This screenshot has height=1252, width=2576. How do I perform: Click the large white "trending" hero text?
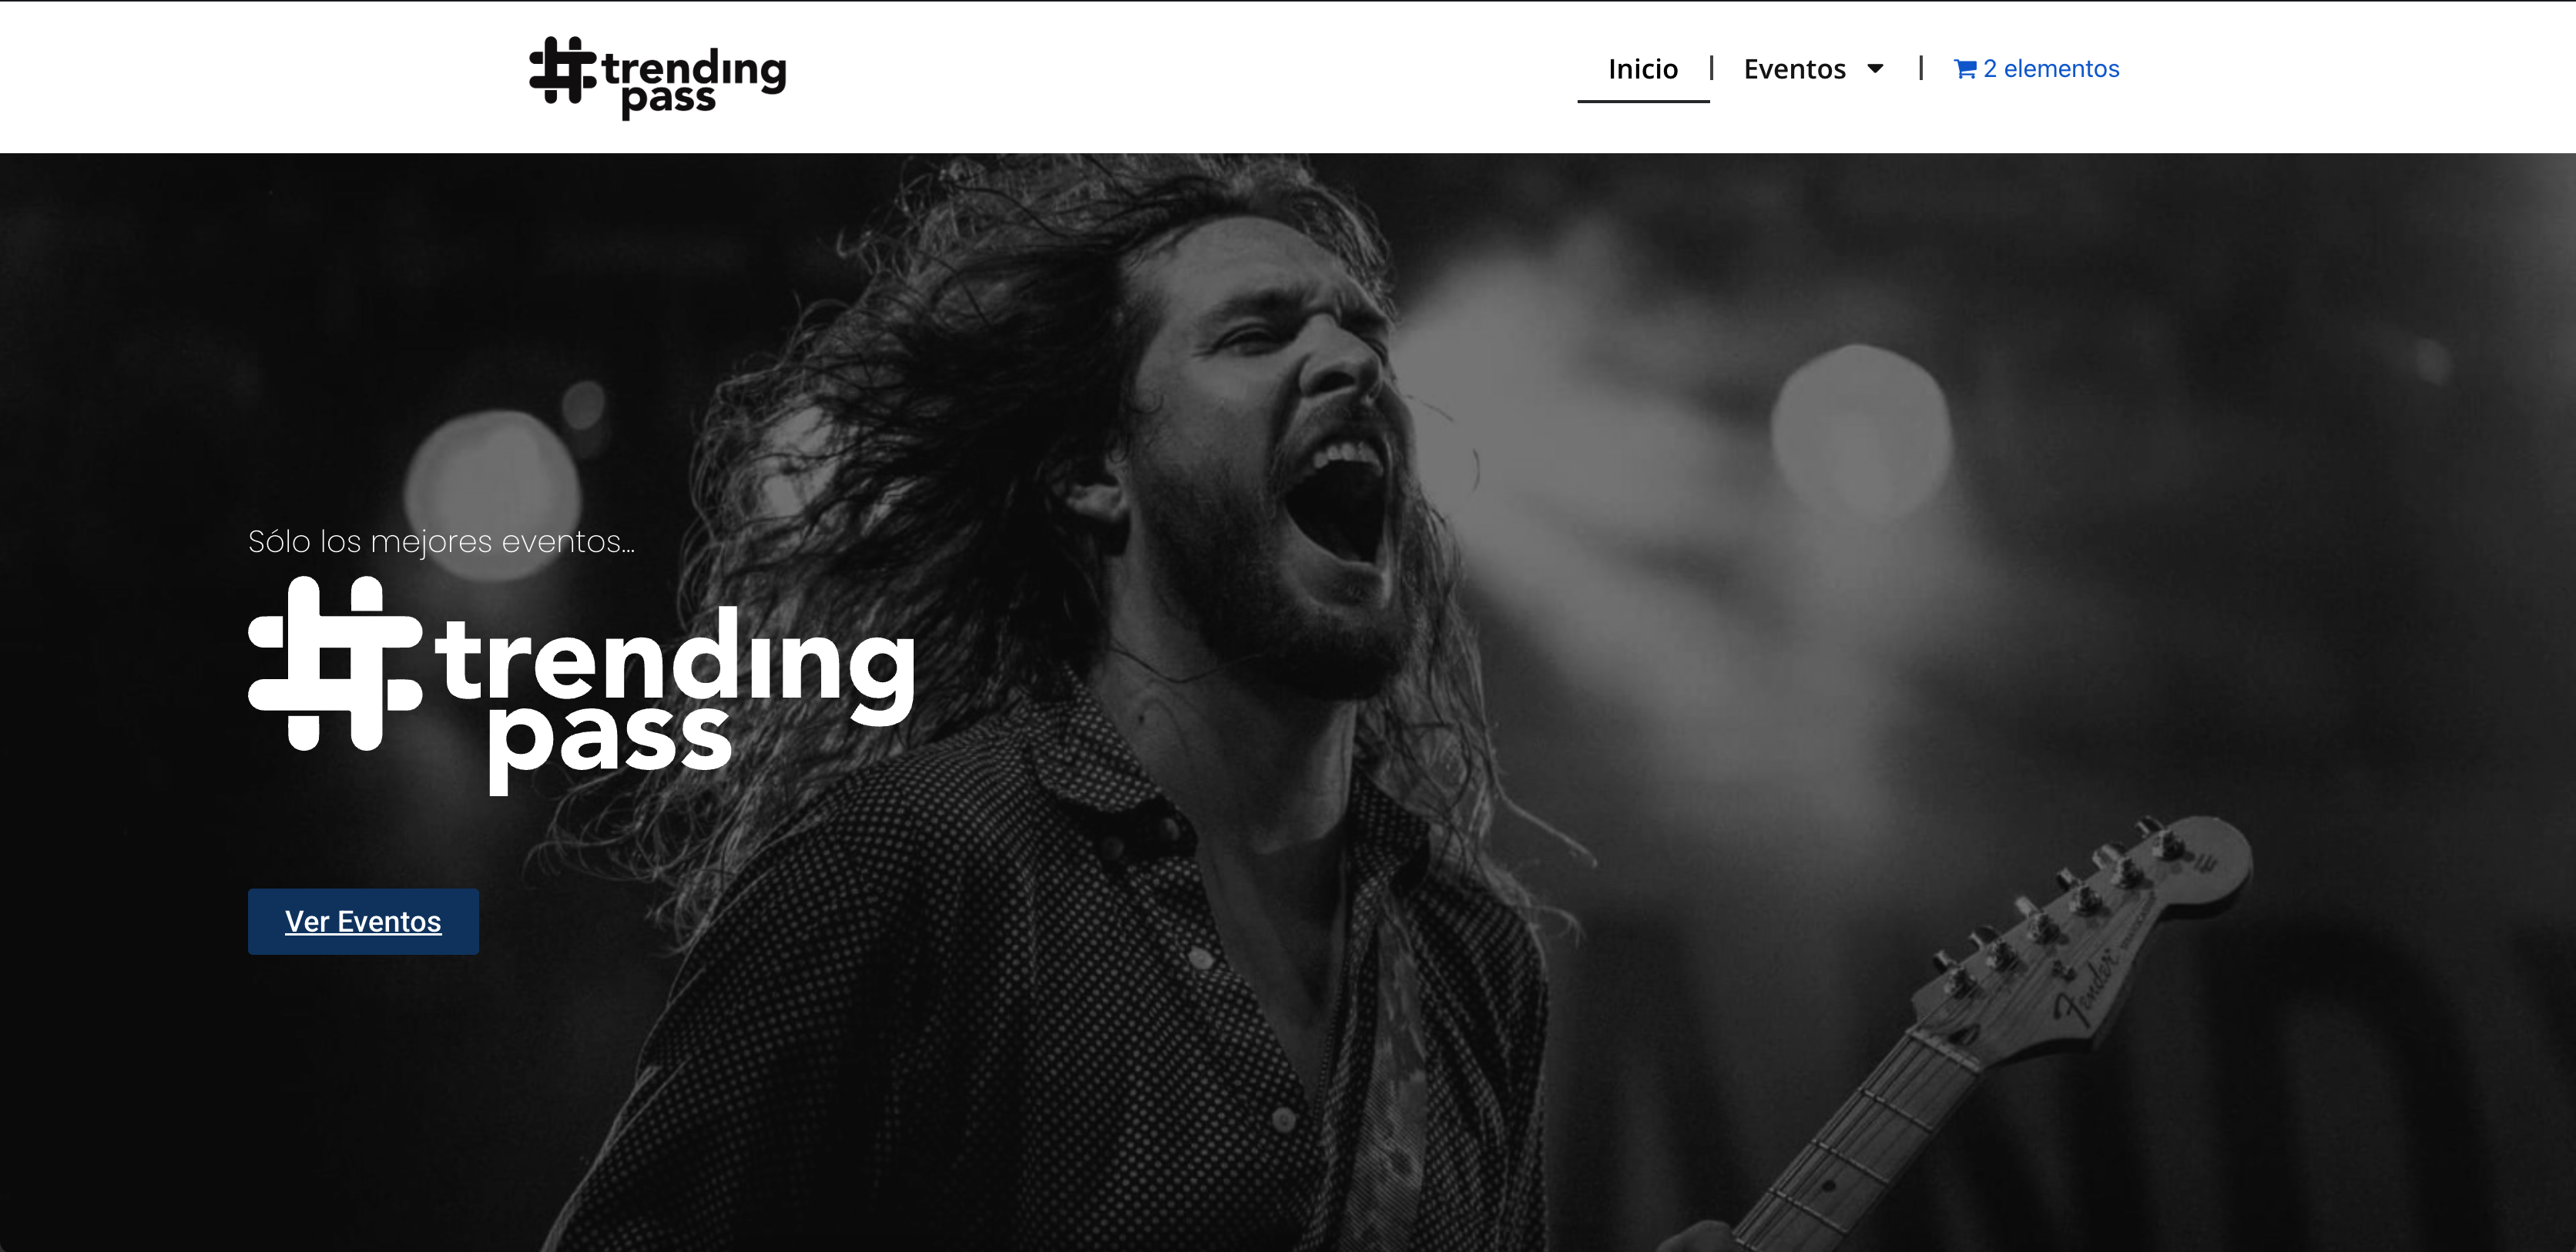[675, 664]
